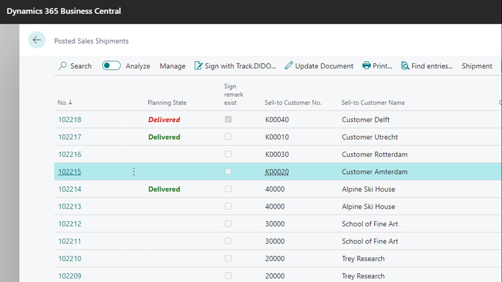Toggle Sign remark checkbox for 102216
Screen dimensions: 502x282
(x=228, y=154)
